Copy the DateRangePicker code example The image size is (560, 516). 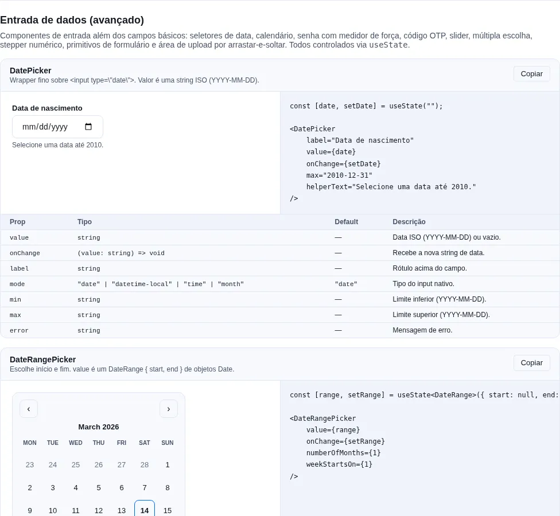(x=531, y=363)
